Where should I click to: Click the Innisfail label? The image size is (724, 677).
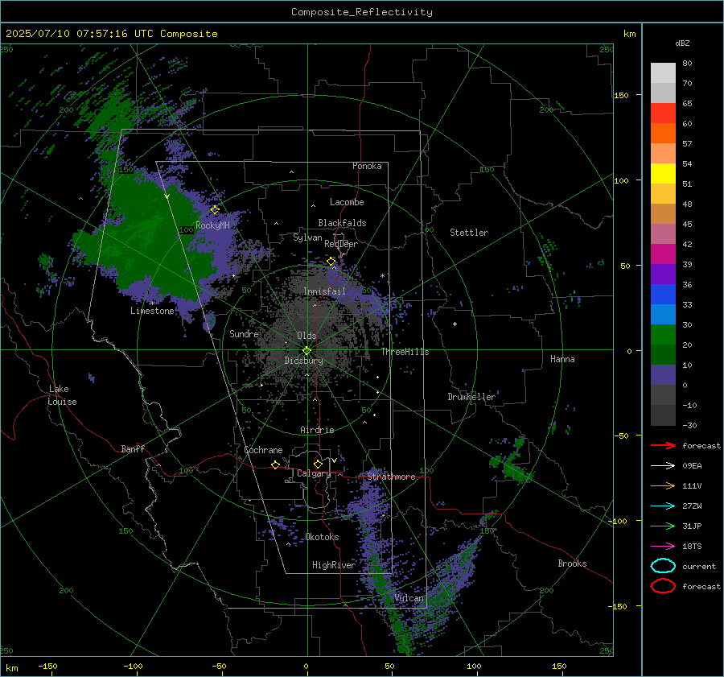click(324, 291)
